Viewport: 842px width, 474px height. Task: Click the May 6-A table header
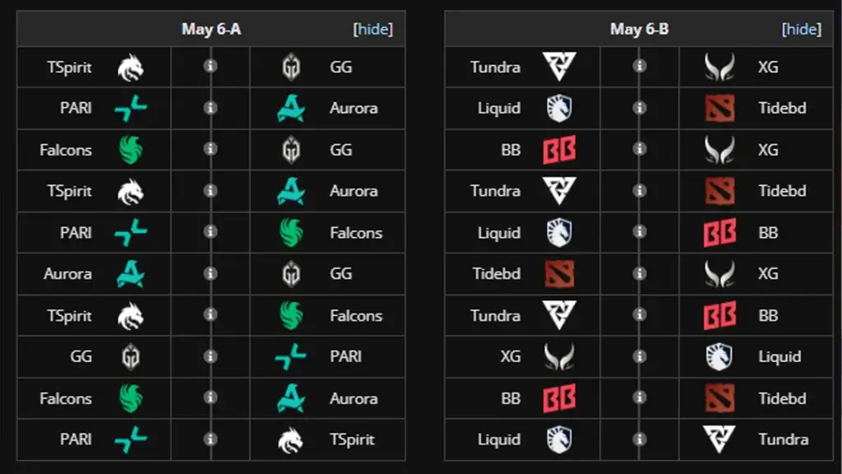[211, 29]
